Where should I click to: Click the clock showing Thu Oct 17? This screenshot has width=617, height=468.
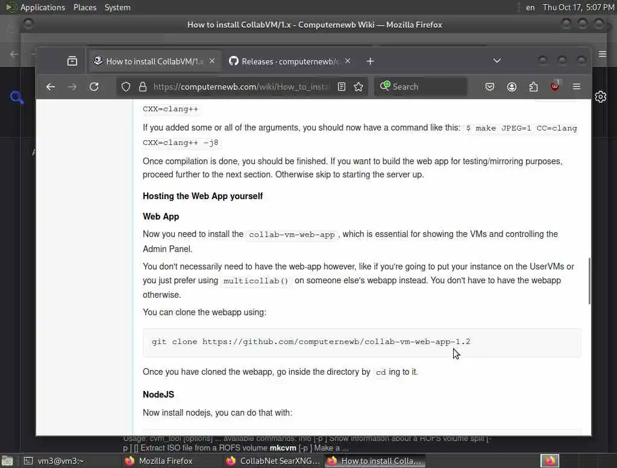click(x=578, y=7)
